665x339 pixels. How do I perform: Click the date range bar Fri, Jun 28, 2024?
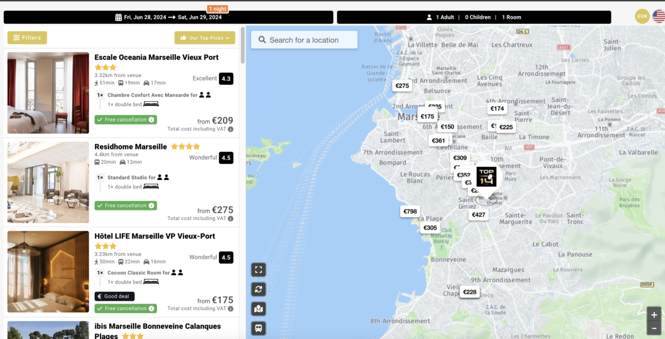coord(168,17)
